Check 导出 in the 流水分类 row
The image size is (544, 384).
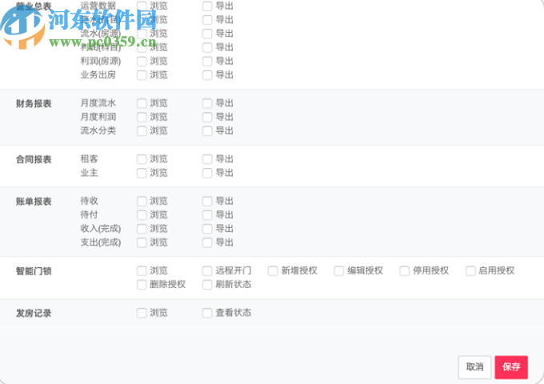(x=207, y=131)
